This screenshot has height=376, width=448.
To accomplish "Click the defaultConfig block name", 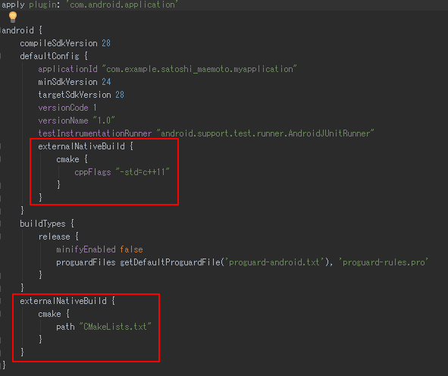I will tap(49, 56).
